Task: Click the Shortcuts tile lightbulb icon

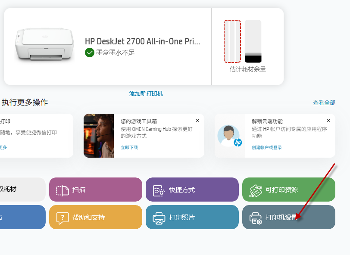Action: point(159,191)
